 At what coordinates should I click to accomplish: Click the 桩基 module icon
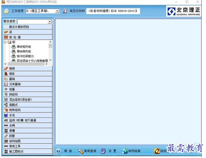coord(6,89)
